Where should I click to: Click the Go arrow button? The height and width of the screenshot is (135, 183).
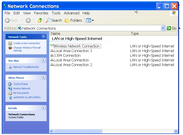[172, 28]
